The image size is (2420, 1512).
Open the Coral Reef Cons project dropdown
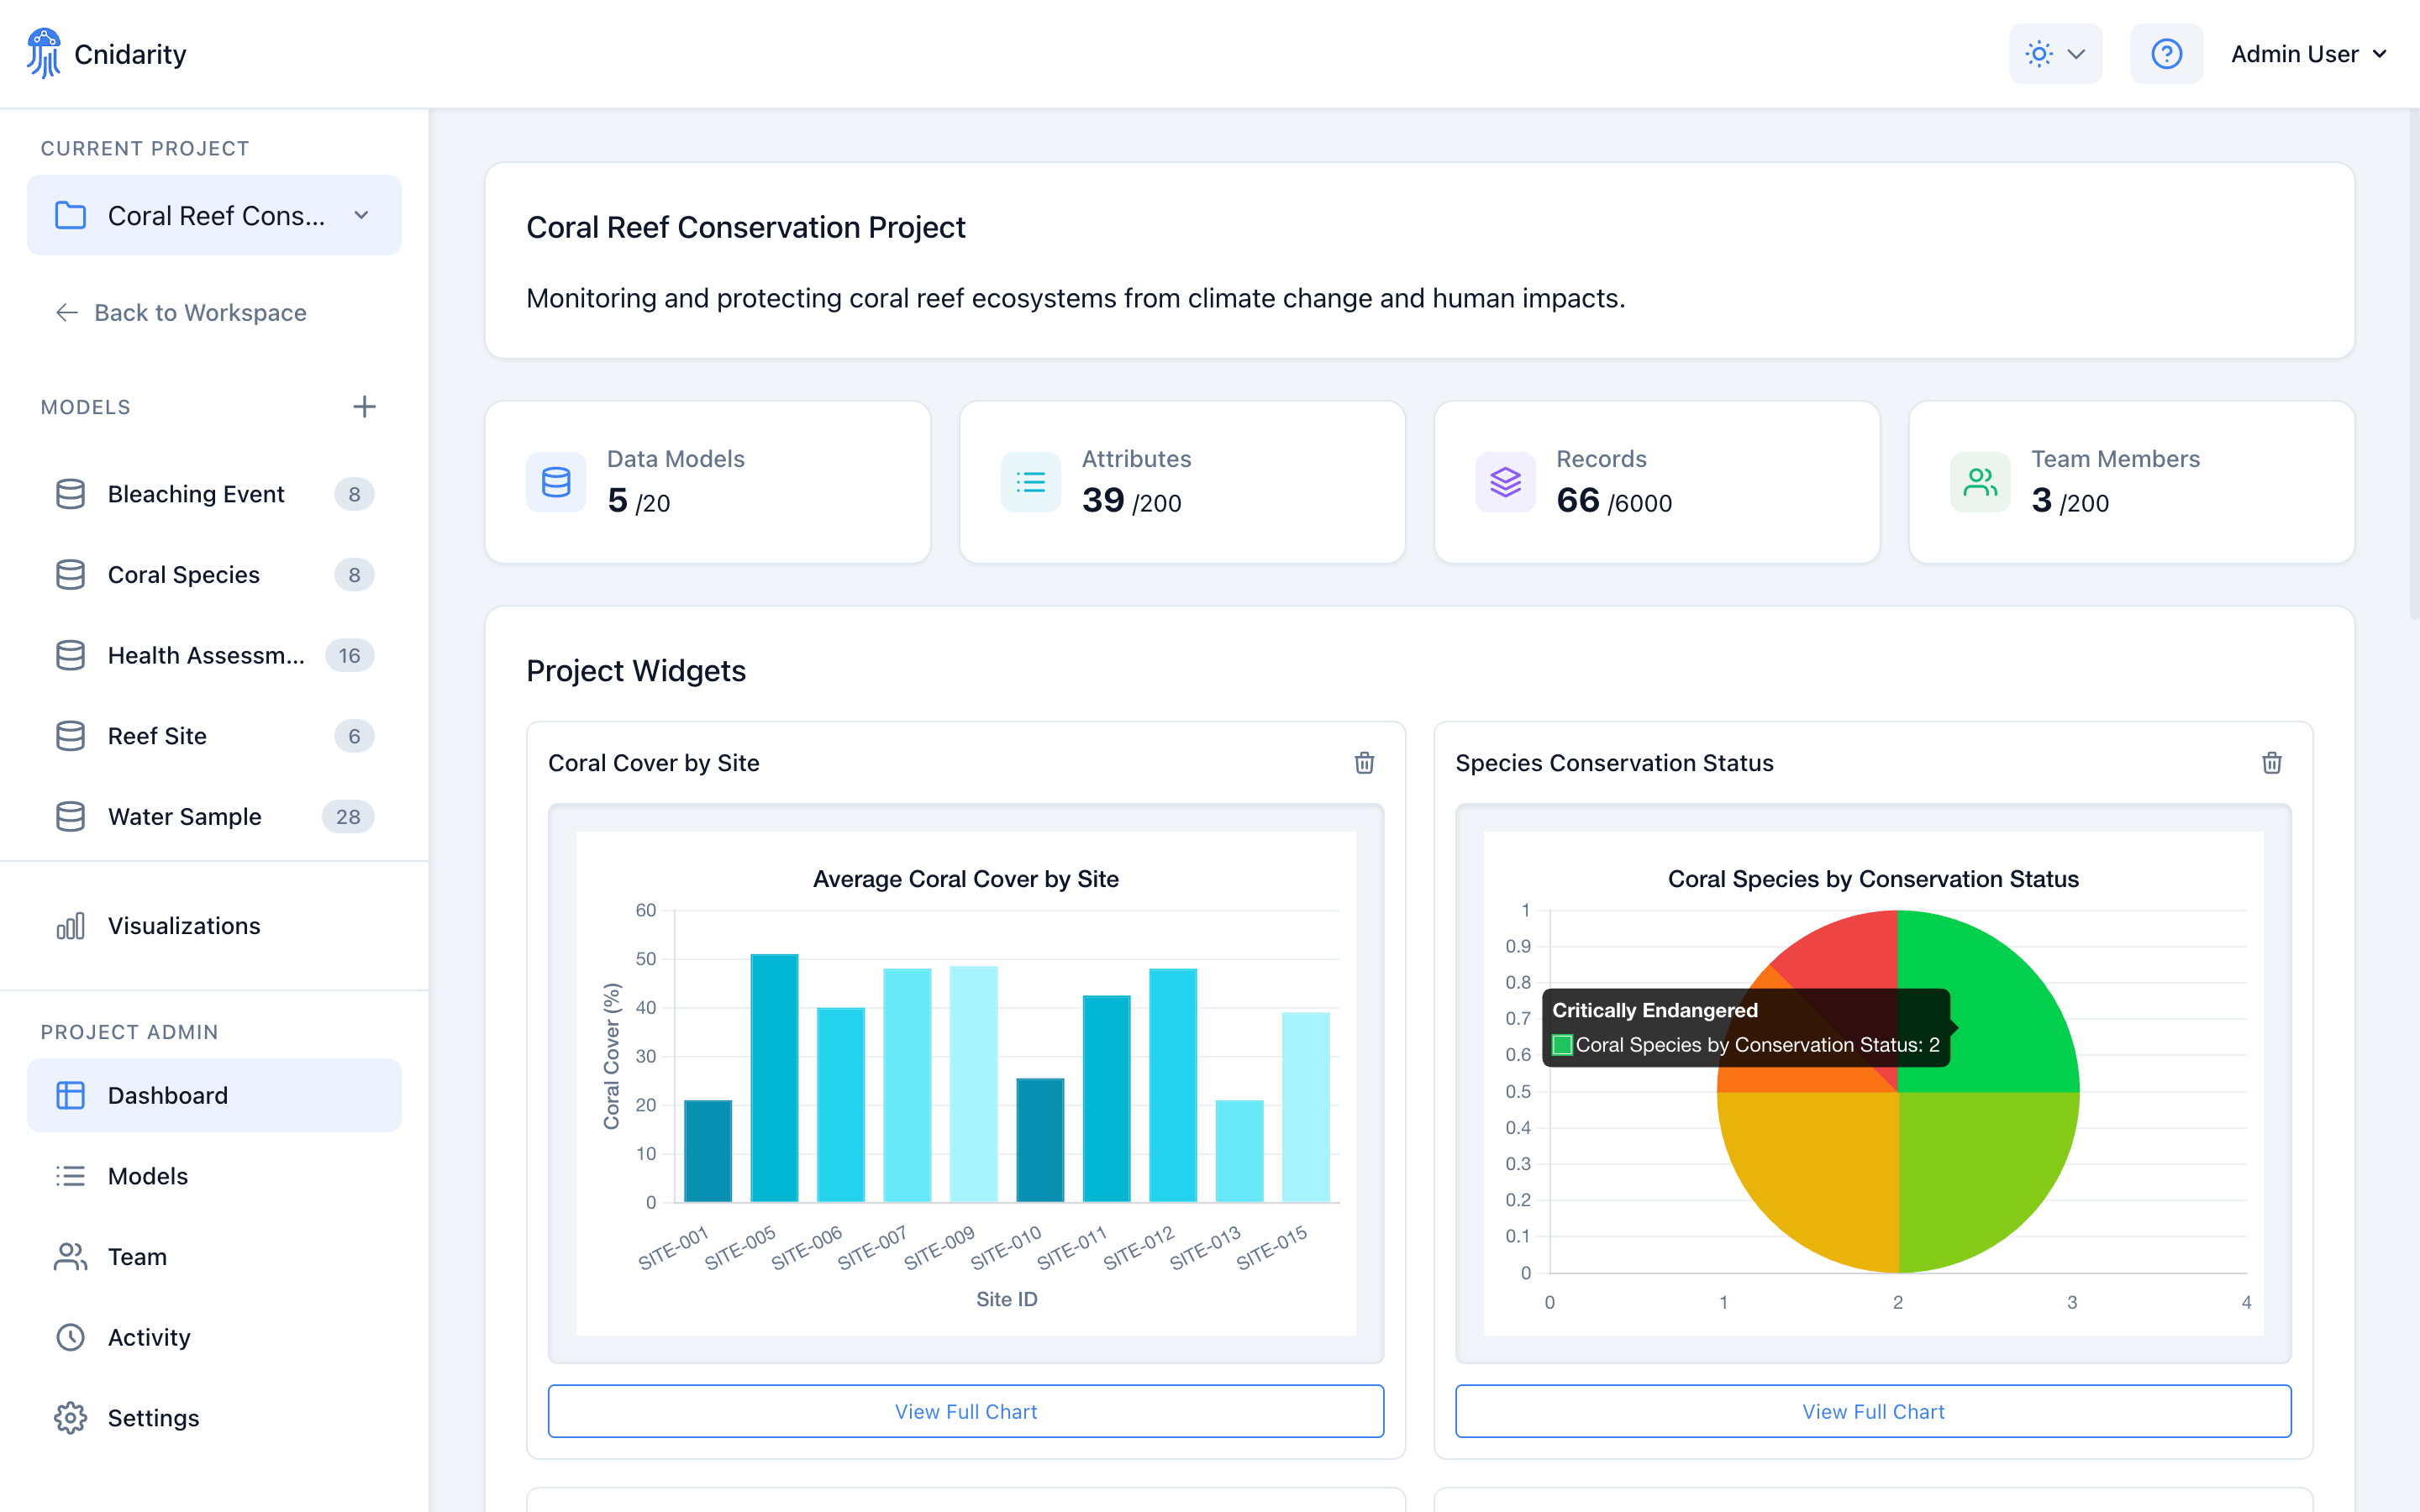[x=361, y=215]
